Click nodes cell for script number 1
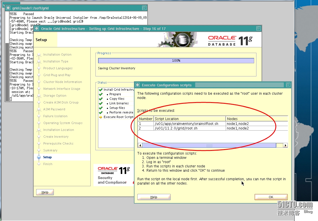Screen dimensions: 318x221 257,123
